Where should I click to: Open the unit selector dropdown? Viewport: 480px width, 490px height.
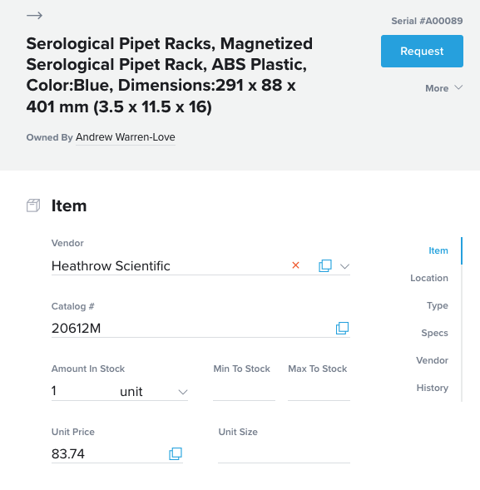click(154, 392)
